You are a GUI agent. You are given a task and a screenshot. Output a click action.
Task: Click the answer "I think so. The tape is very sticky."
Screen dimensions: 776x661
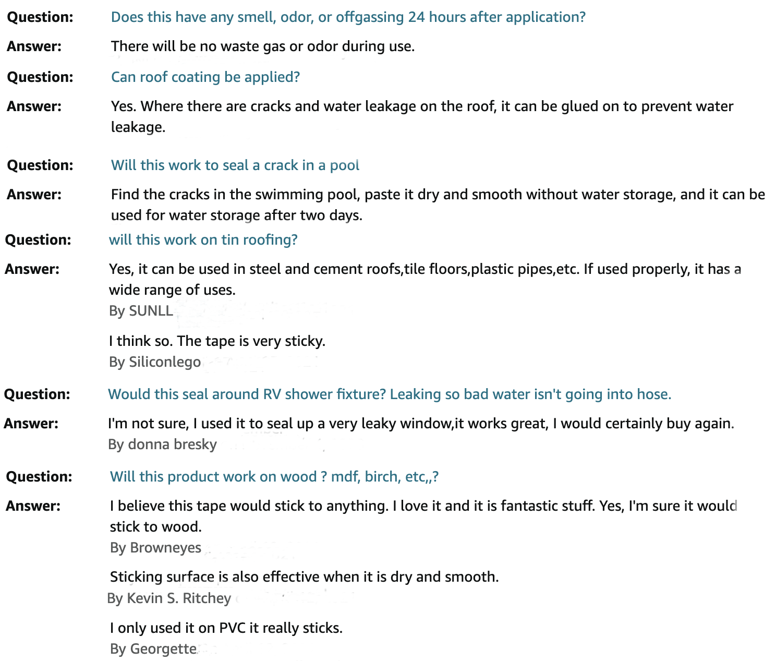point(217,341)
